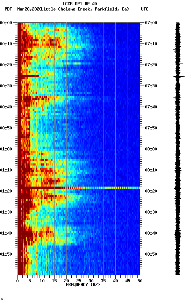Viewport: 193px width, 303px height.
Task: Click the 20 Hz frequency axis label
Action: (66, 281)
